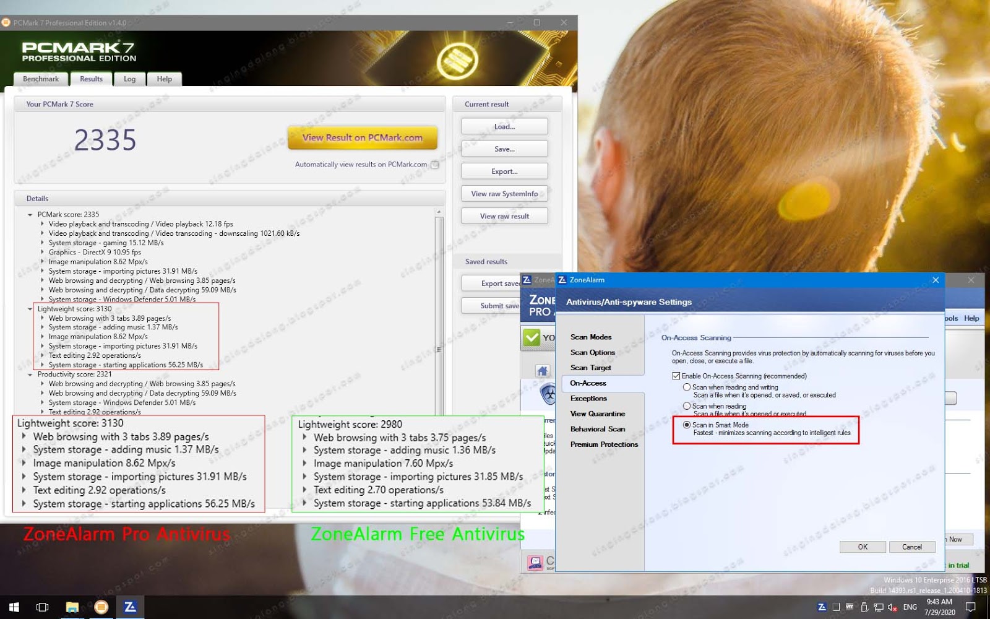Click the biohazard shield icon in ZoneAlarm
Screen dimensions: 990x619
[x=548, y=393]
